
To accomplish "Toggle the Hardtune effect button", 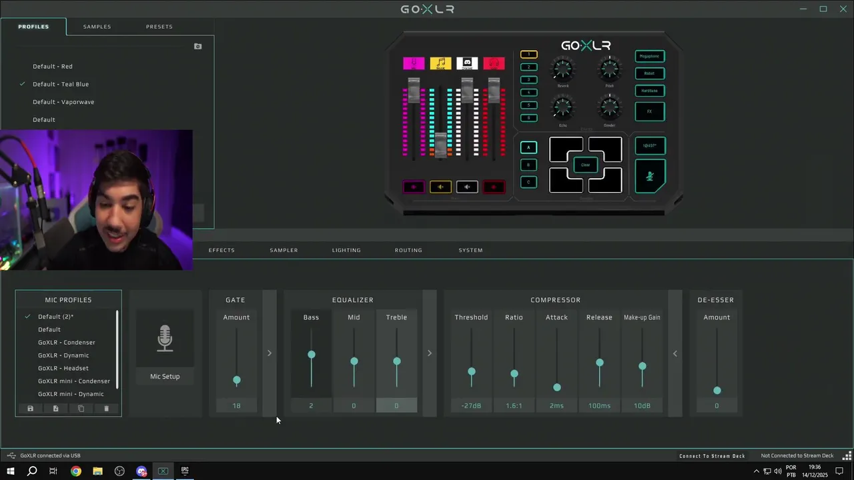I will pos(650,91).
